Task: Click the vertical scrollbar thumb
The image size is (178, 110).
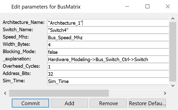Action: [x=173, y=52]
